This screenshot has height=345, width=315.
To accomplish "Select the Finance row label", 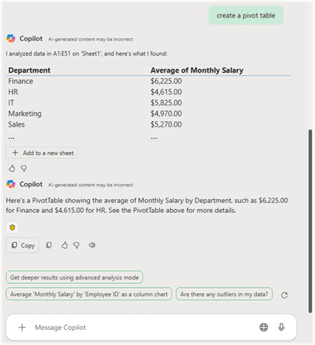I will [x=21, y=81].
